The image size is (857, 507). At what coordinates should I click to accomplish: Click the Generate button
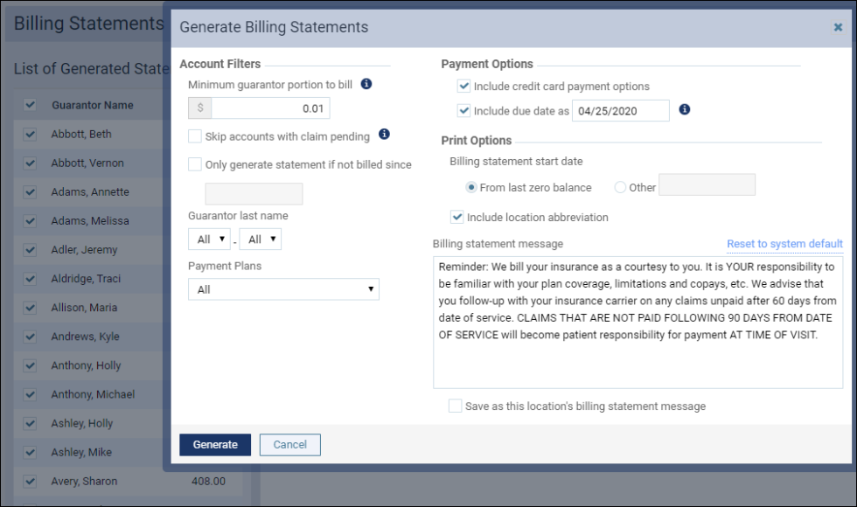click(214, 444)
